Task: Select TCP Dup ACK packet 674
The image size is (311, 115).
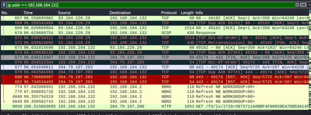Action: point(155,53)
